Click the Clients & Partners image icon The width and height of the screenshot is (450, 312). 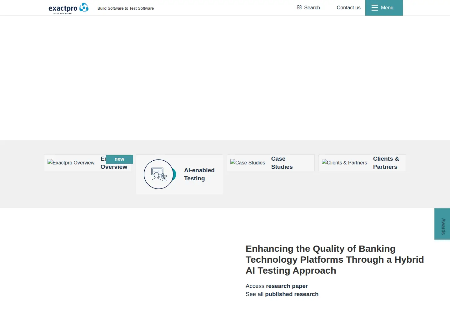pyautogui.click(x=344, y=163)
